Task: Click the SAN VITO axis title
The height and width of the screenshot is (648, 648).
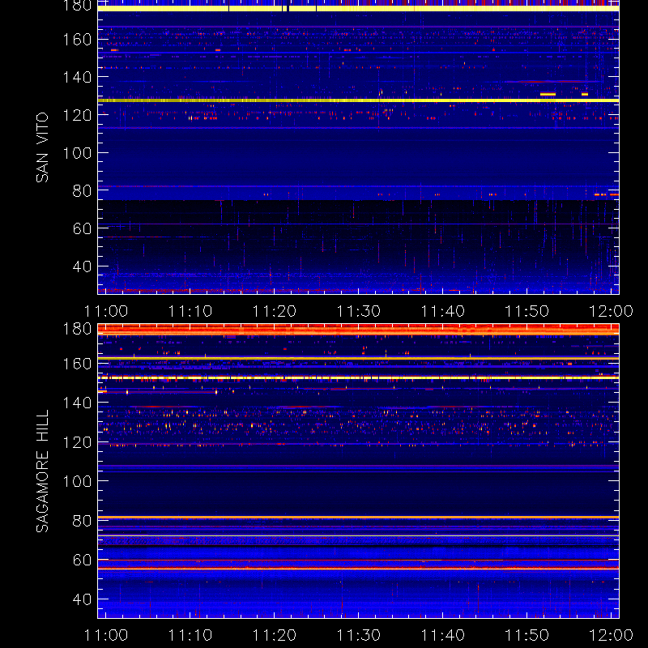Action: (42, 147)
